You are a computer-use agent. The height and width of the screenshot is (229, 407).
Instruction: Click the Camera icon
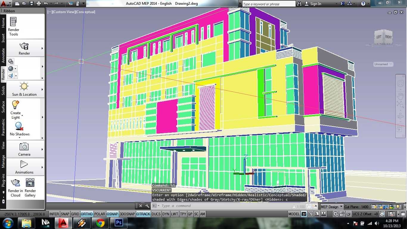click(x=24, y=147)
